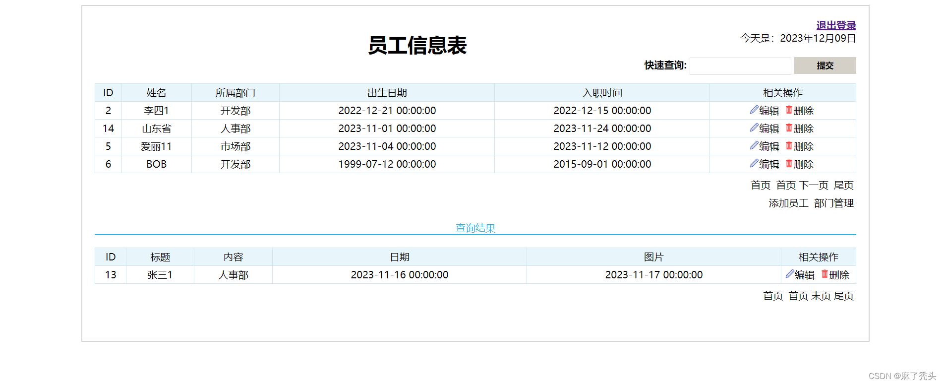Click the 出生日期 column header
The image size is (944, 385).
pyautogui.click(x=387, y=93)
